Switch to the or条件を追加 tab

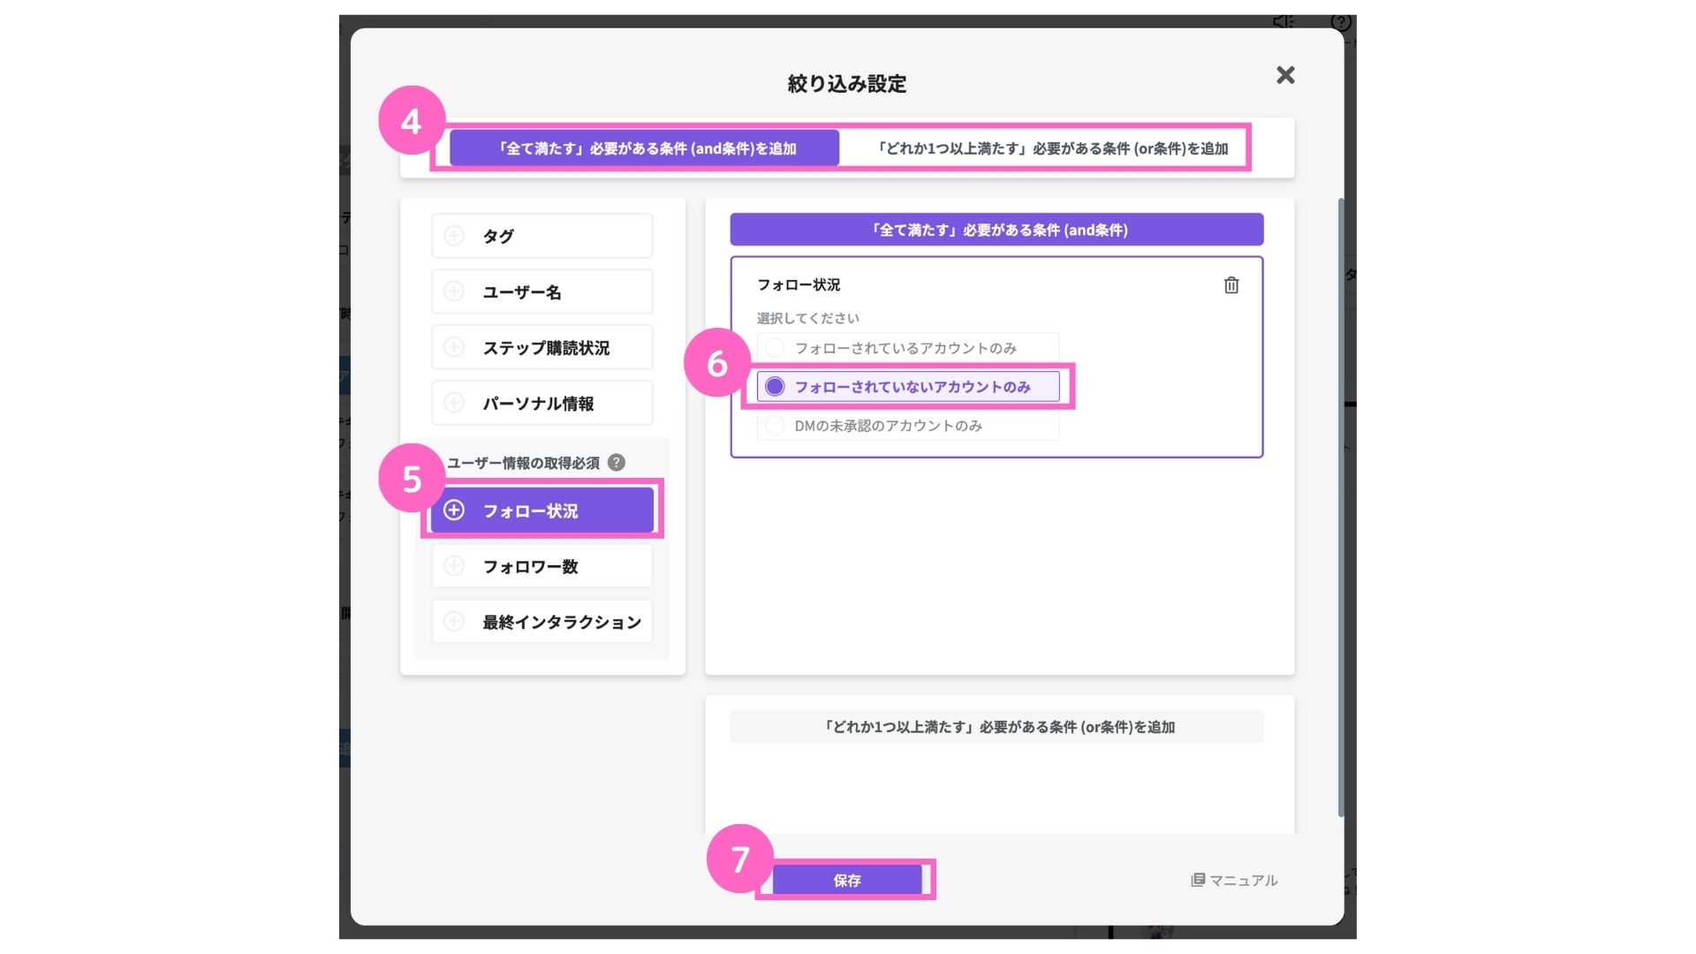click(x=1051, y=148)
